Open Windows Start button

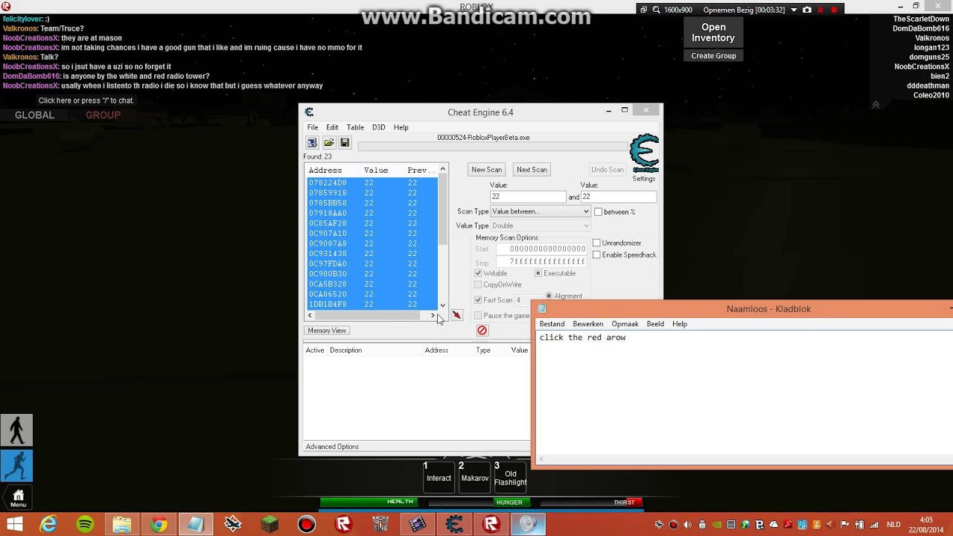coord(14,524)
